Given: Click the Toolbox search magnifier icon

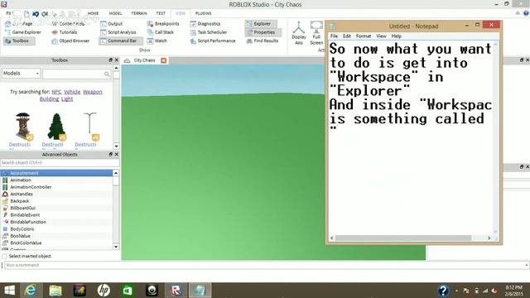Looking at the screenshot, I should (x=107, y=74).
